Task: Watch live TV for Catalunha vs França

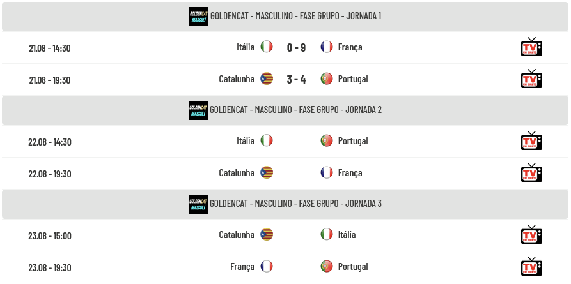Action: click(531, 173)
